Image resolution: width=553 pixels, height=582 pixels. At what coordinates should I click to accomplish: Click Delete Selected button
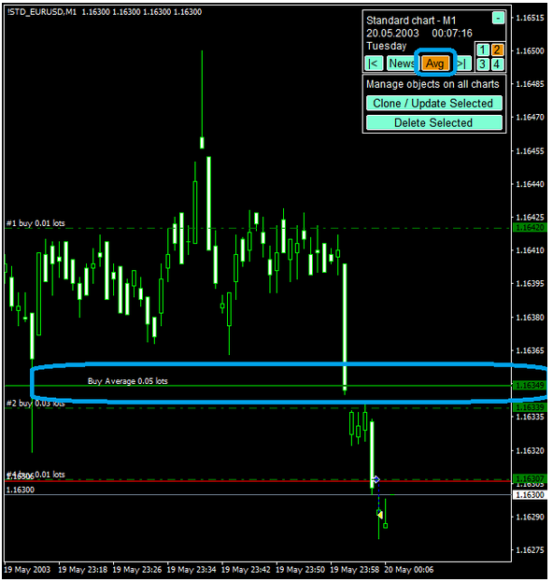click(433, 122)
